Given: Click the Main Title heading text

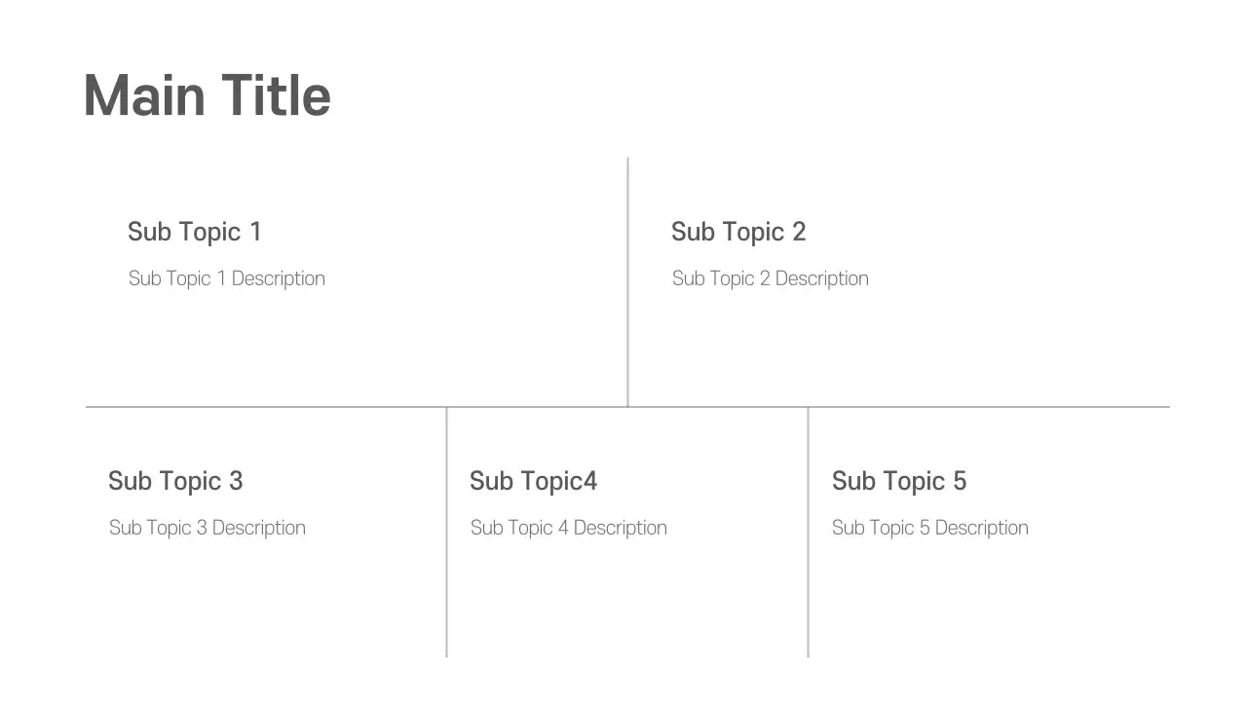Looking at the screenshot, I should point(208,96).
